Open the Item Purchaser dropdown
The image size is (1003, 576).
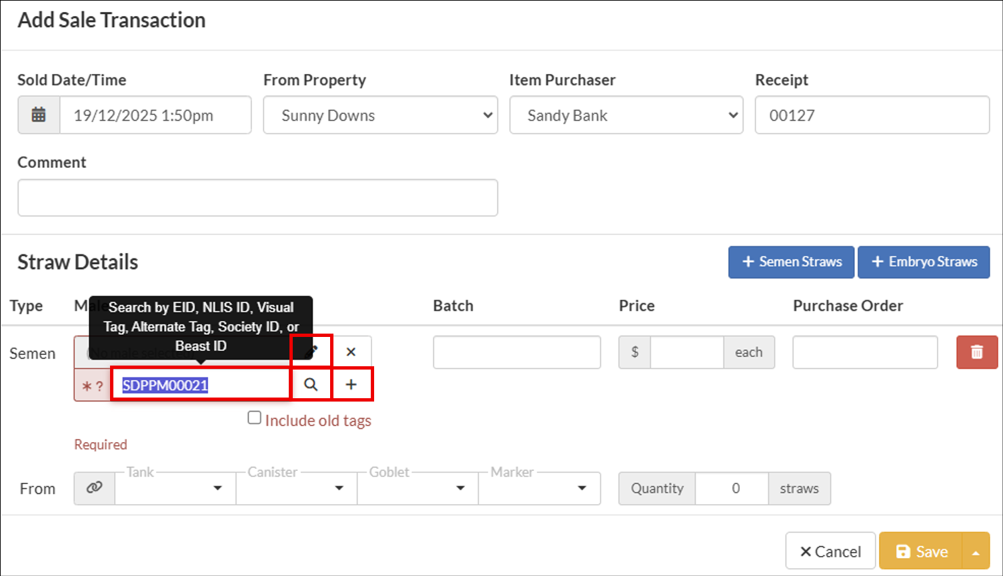click(626, 115)
